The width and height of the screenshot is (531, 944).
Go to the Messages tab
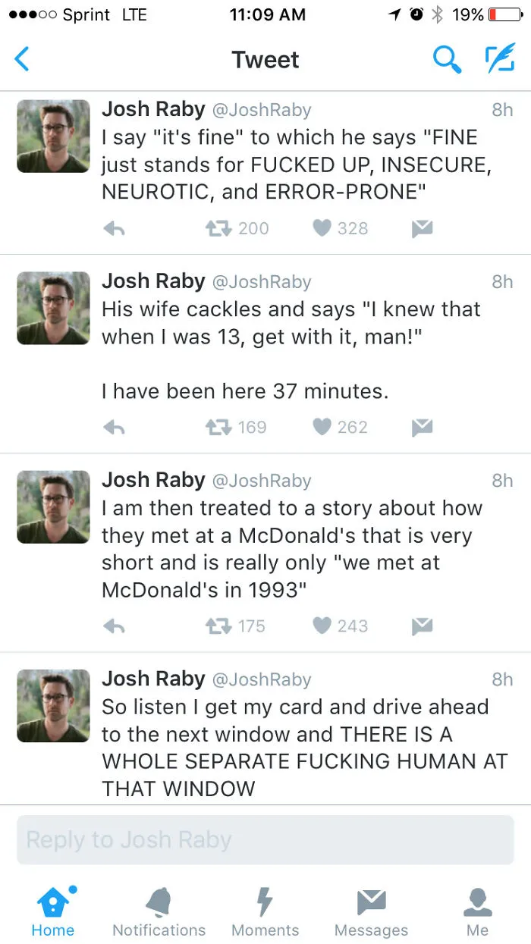(371, 912)
